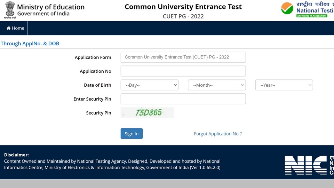Open the Forgot Application No link

[x=218, y=134]
